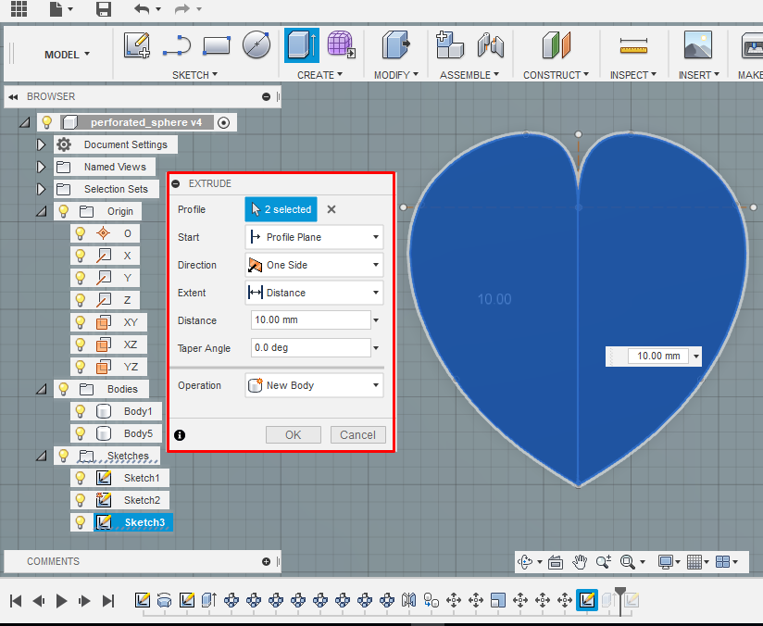The image size is (763, 626).
Task: Click the Create Form purple icon
Action: click(341, 44)
